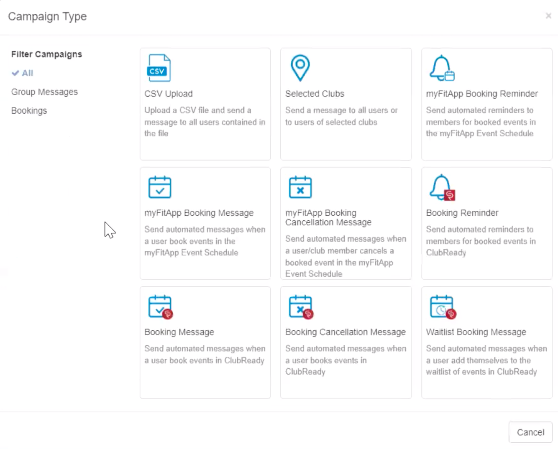Filter campaigns by Bookings
The image size is (558, 449).
[x=29, y=111]
